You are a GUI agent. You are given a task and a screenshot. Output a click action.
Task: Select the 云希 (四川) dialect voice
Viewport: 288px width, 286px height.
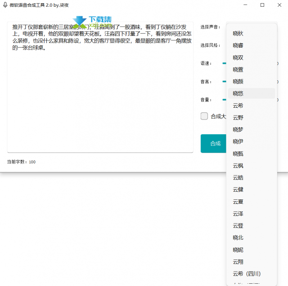tap(252, 274)
